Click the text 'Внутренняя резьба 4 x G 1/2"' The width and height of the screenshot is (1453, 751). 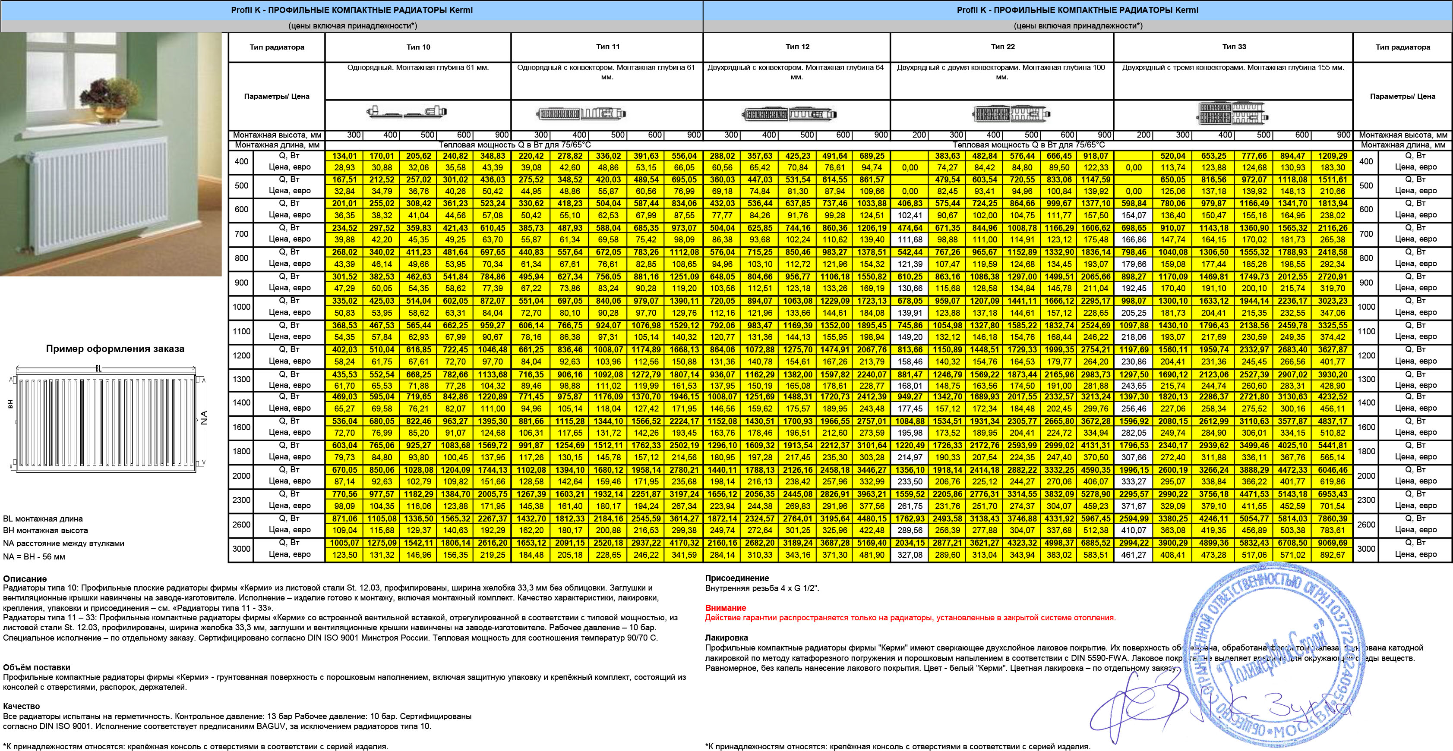[x=762, y=588]
